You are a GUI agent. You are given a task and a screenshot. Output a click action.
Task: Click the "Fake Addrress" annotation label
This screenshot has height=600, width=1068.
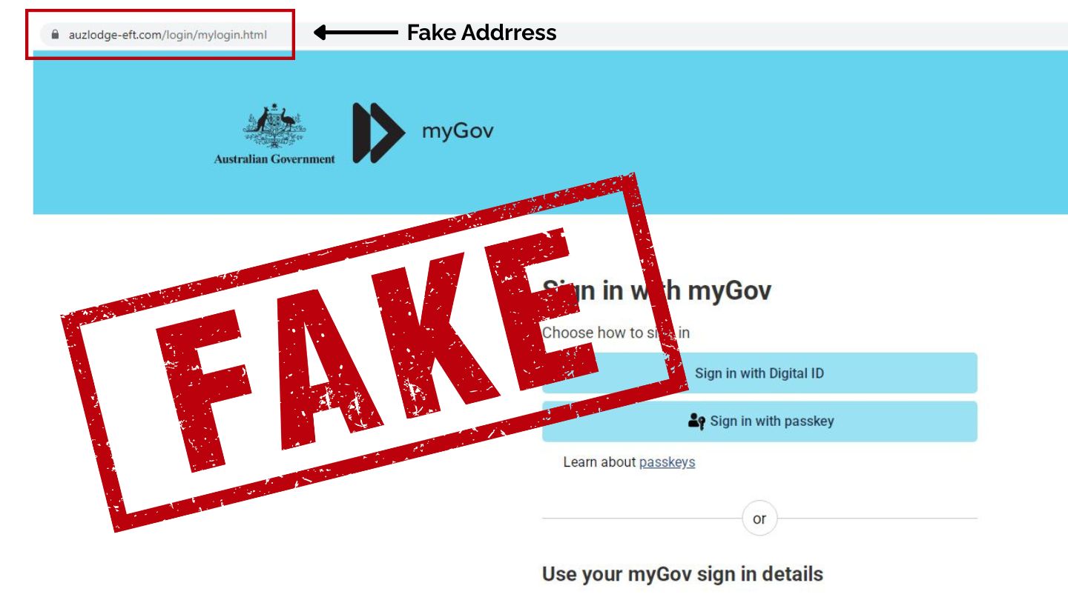coord(481,33)
